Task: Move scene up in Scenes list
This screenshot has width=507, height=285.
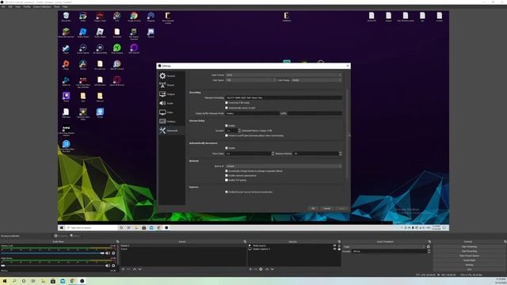Action: (135, 269)
